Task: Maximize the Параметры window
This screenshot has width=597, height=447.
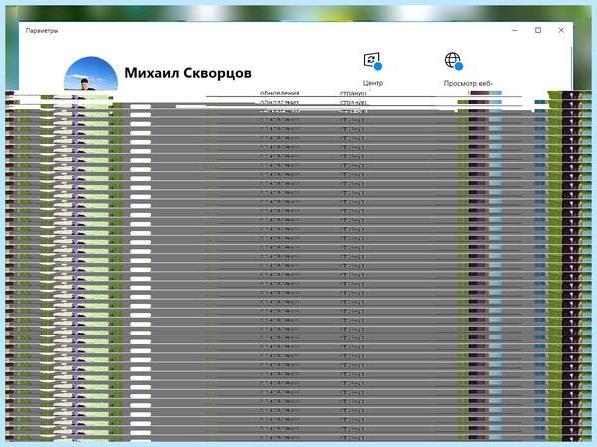Action: click(x=538, y=30)
